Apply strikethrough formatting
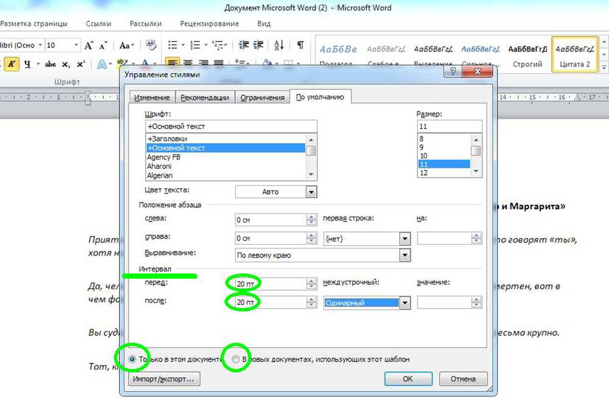 coord(51,64)
